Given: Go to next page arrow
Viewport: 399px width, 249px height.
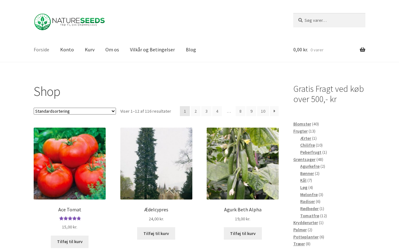Looking at the screenshot, I should click(274, 111).
